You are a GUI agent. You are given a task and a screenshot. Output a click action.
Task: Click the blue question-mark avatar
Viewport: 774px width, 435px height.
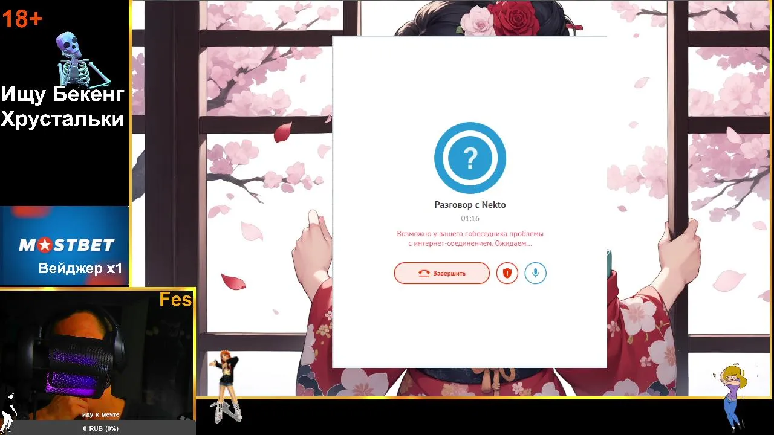click(470, 158)
